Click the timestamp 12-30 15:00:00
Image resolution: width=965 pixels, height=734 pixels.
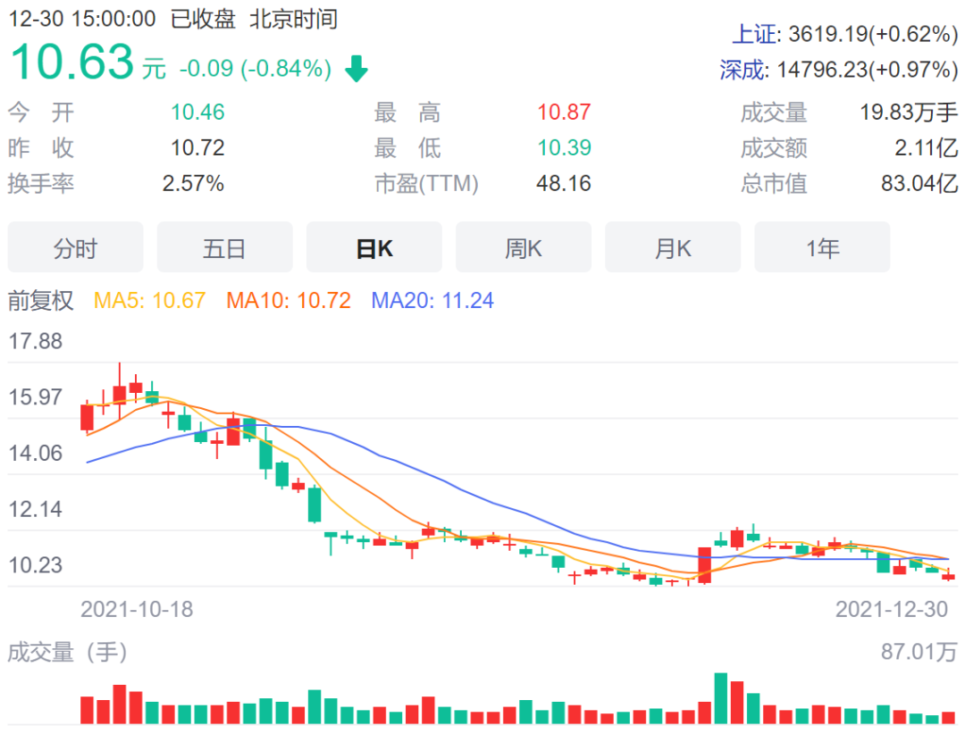[82, 19]
